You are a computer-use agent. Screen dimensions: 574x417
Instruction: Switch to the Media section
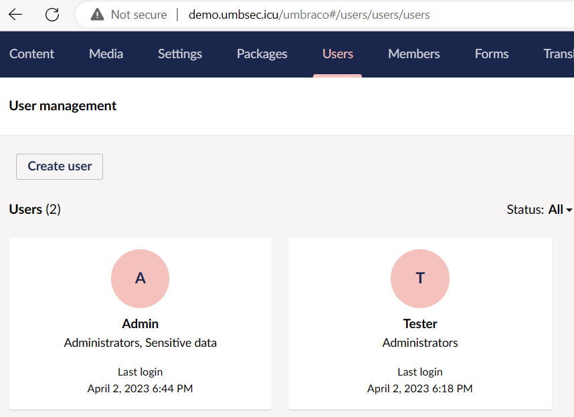pos(105,54)
